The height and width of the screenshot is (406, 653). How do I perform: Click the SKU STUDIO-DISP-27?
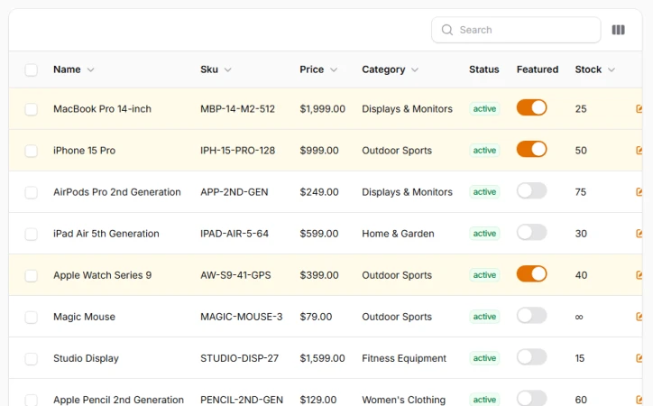239,358
